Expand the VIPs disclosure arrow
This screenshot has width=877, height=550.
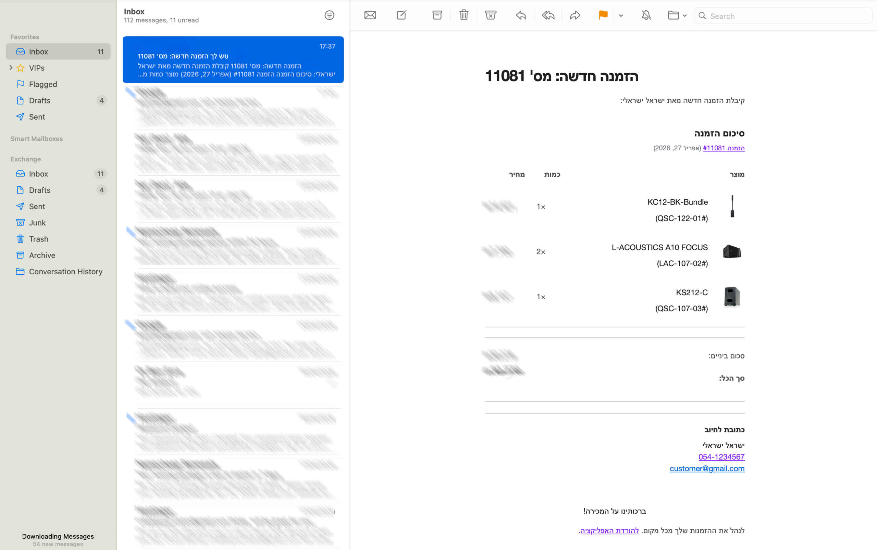[11, 68]
